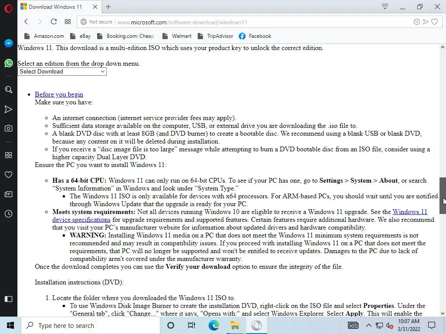The width and height of the screenshot is (446, 334).
Task: Open the notification center icon
Action: [432, 325]
